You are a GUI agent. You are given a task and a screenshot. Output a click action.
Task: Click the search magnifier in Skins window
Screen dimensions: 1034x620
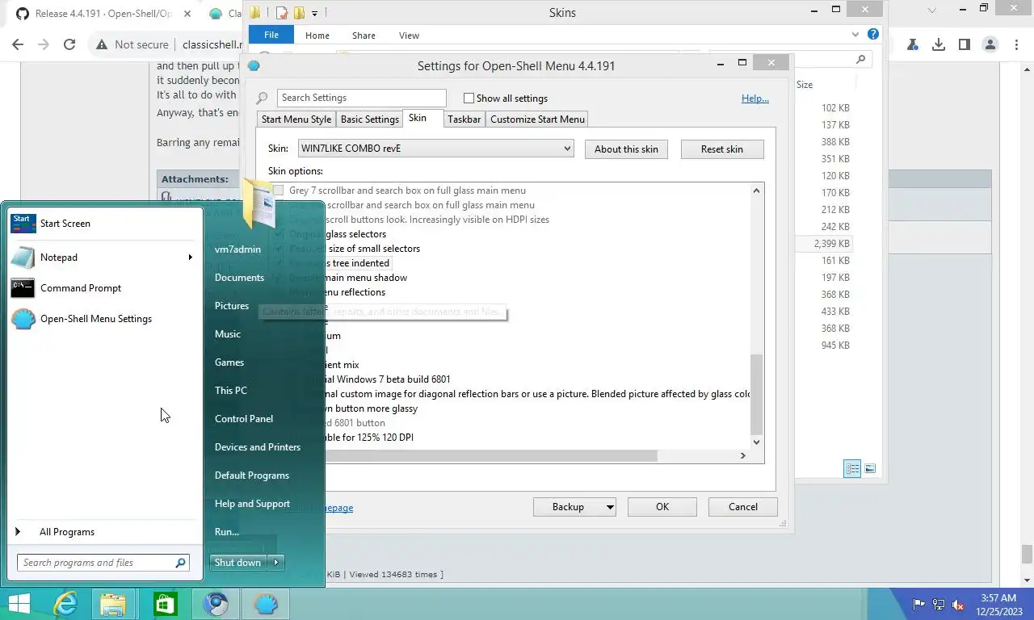(860, 59)
